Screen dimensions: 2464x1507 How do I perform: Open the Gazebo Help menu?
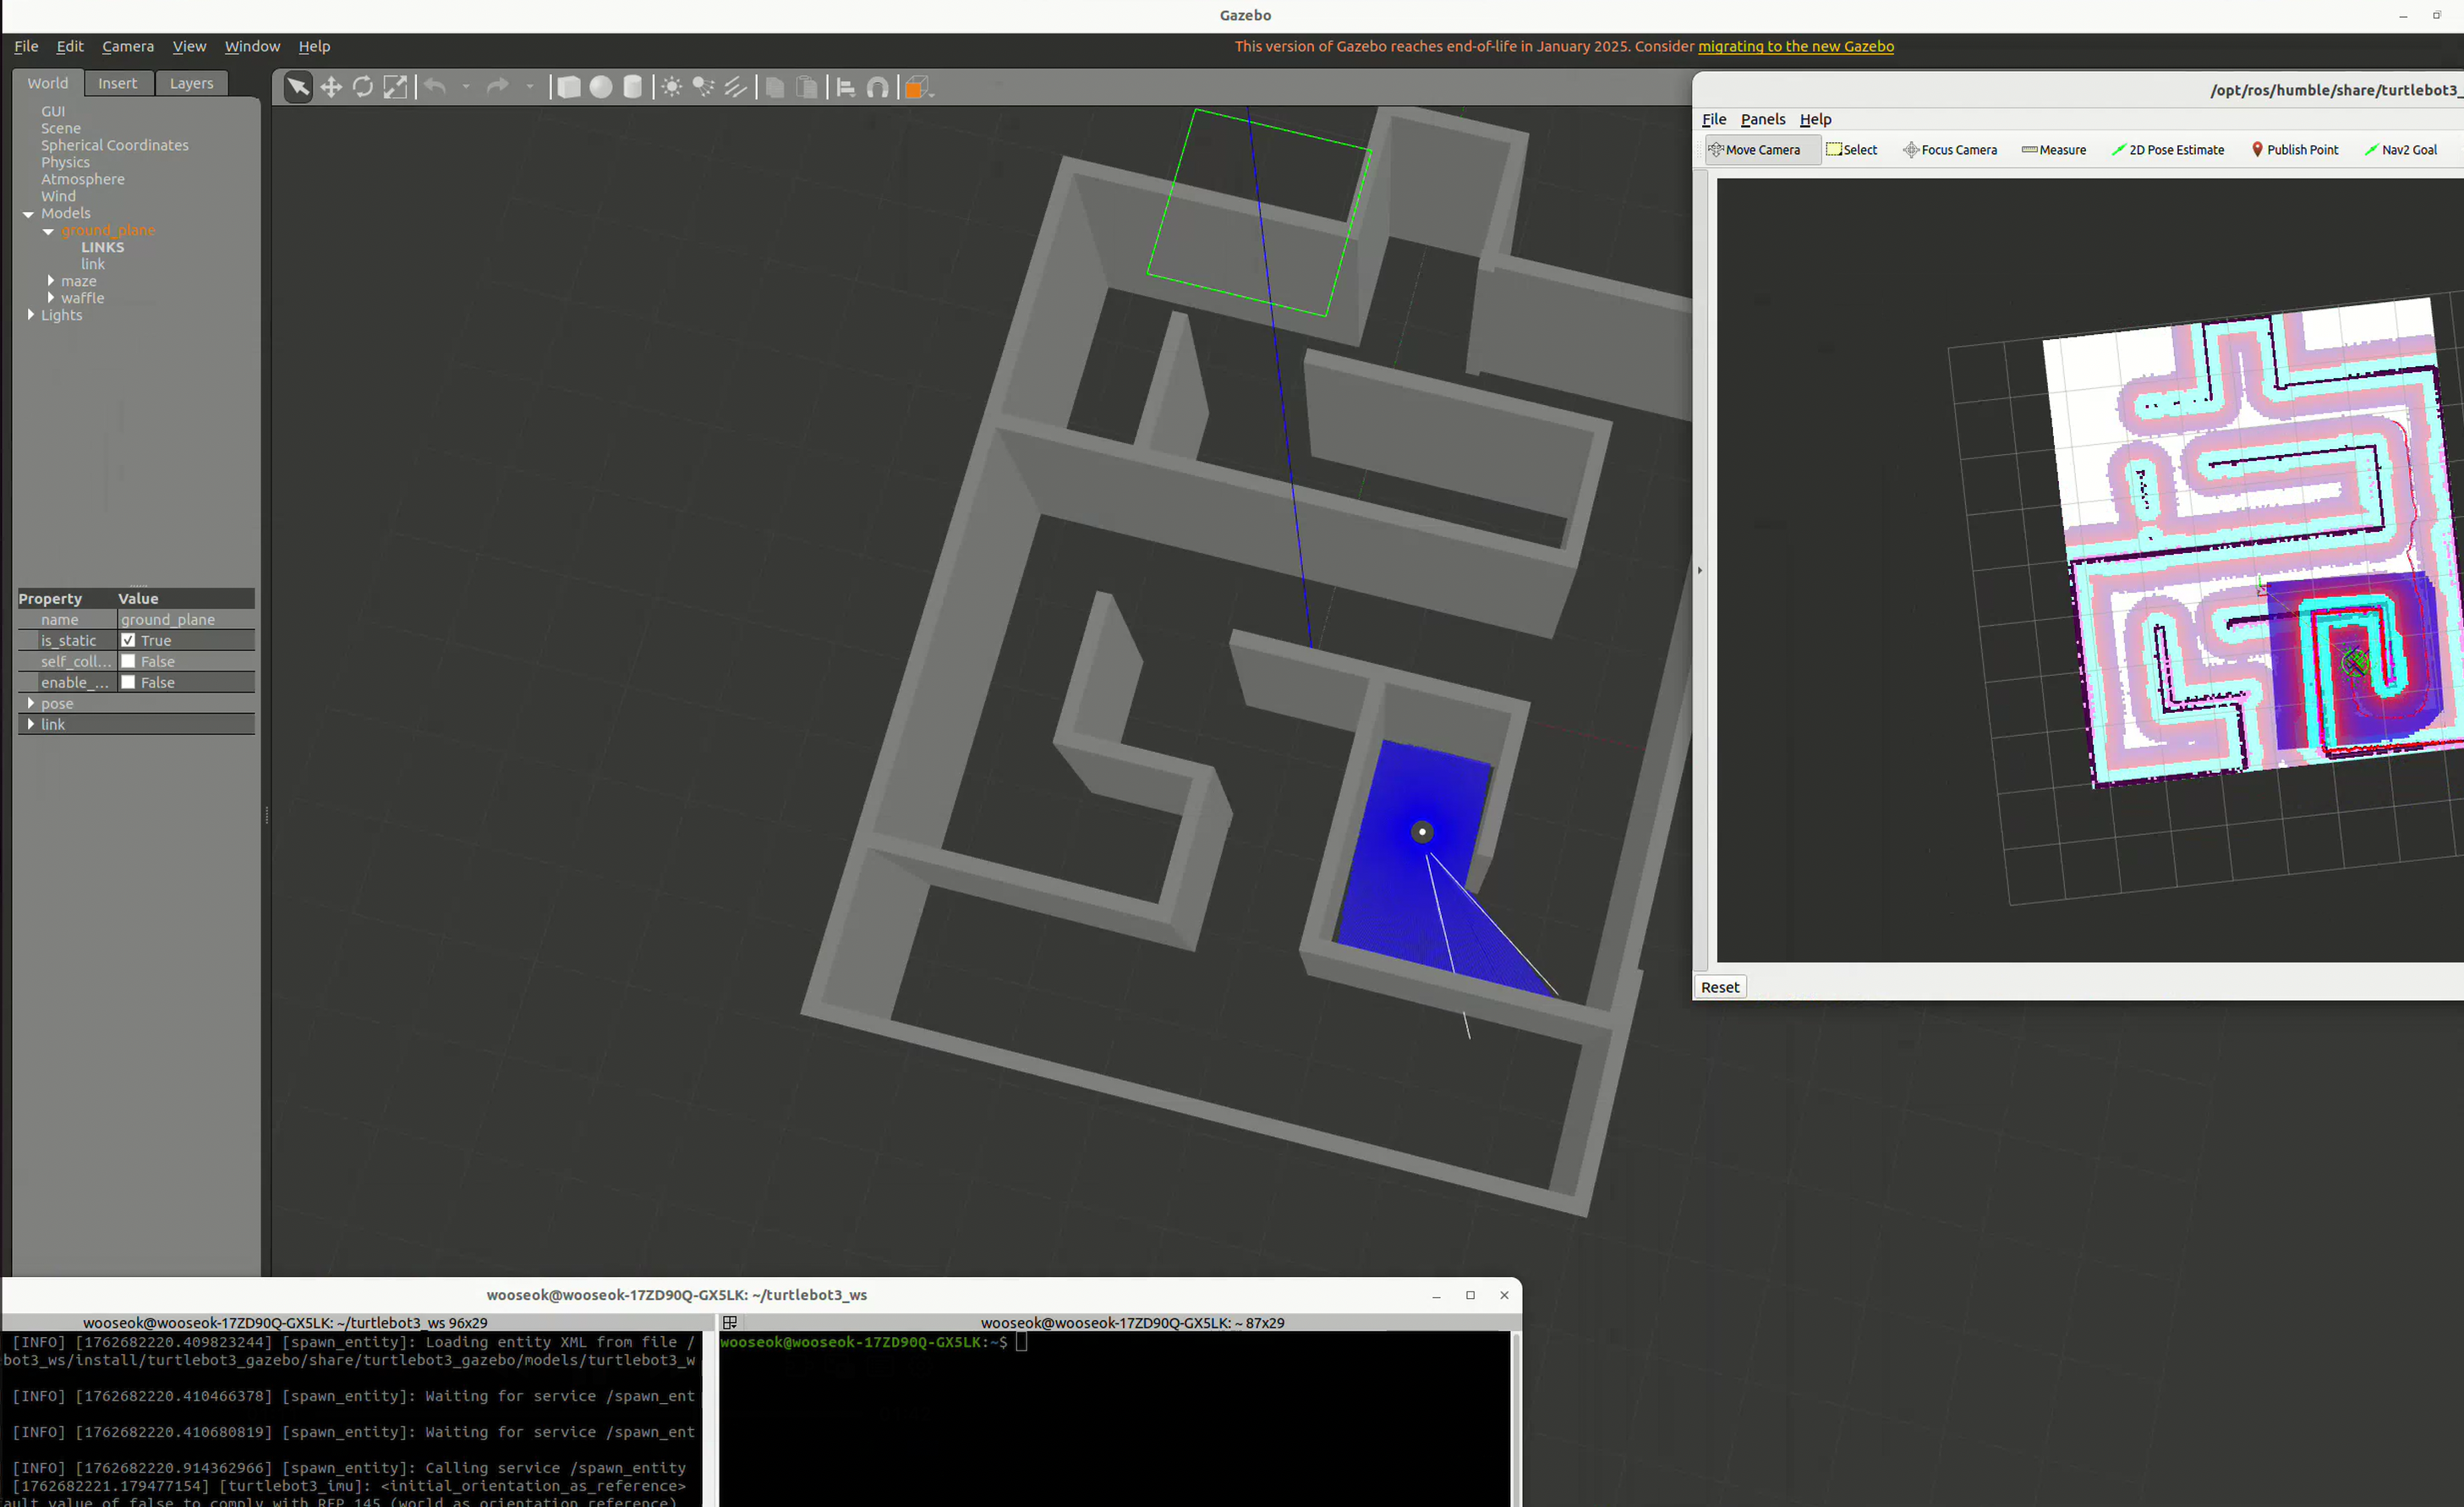coord(314,46)
